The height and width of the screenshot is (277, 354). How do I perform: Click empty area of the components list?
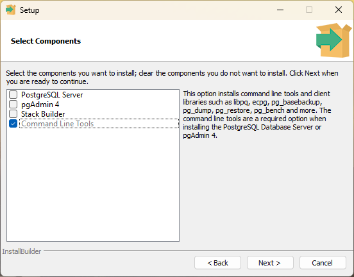coord(93,185)
